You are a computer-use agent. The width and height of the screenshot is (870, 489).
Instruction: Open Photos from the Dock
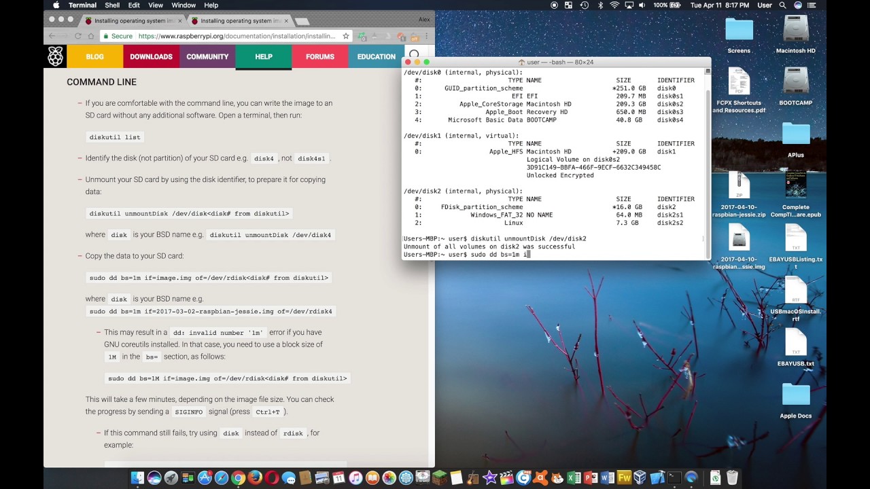(x=389, y=477)
